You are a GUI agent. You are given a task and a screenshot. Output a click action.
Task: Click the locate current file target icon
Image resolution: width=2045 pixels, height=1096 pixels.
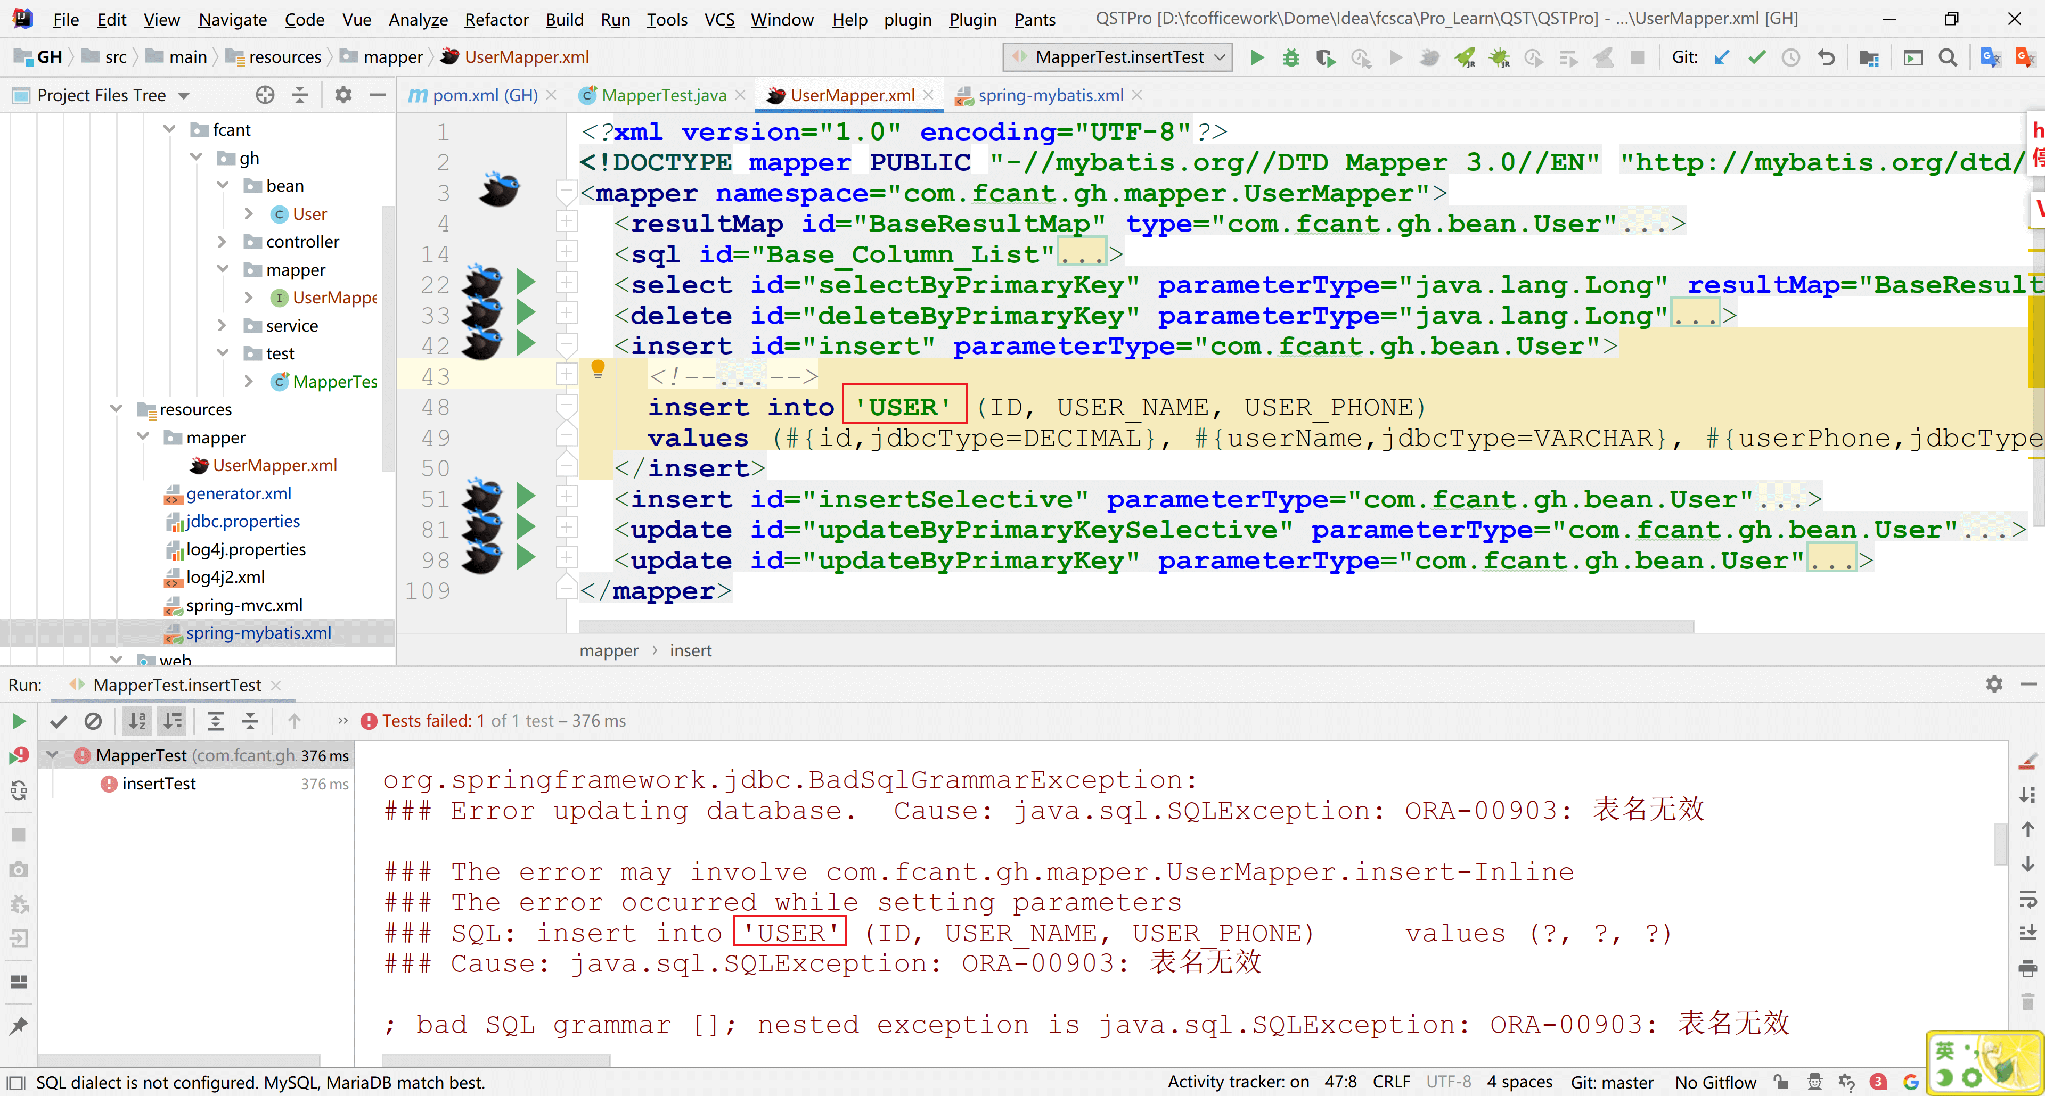(x=265, y=95)
